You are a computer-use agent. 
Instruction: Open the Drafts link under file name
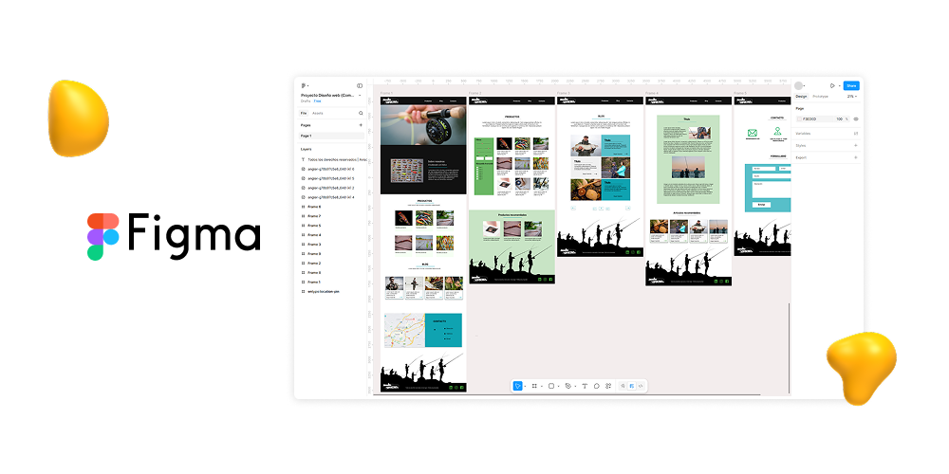306,101
